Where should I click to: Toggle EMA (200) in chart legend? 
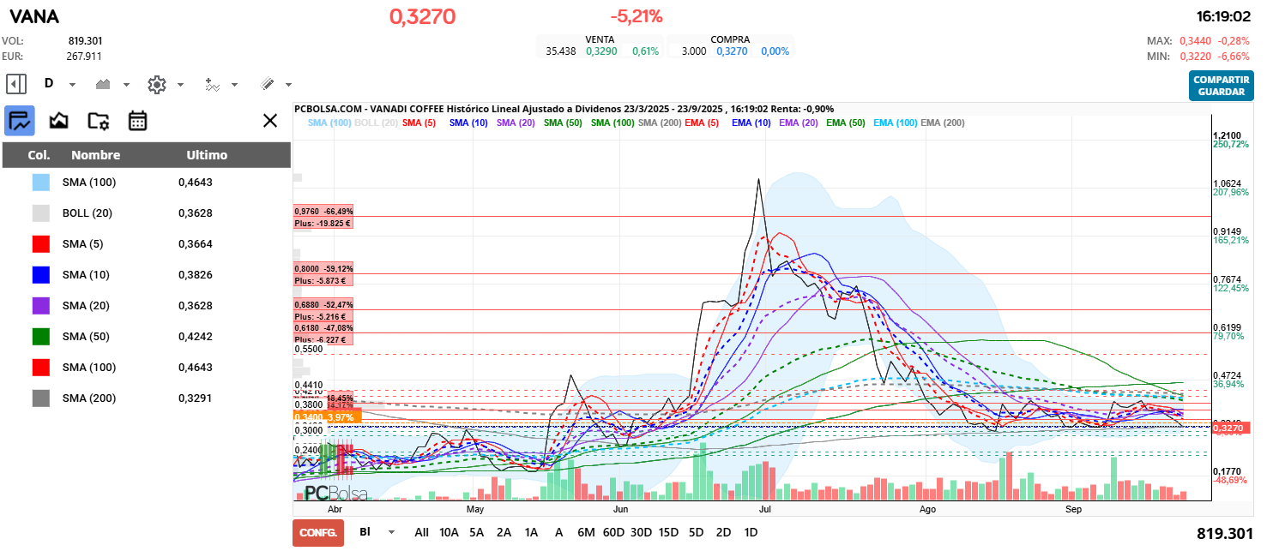943,123
